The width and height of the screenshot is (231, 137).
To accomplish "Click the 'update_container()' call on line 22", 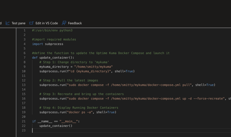I will click(56, 126).
